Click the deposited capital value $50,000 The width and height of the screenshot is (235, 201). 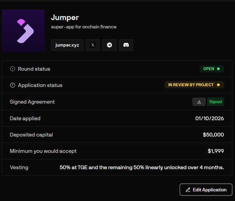(x=213, y=135)
